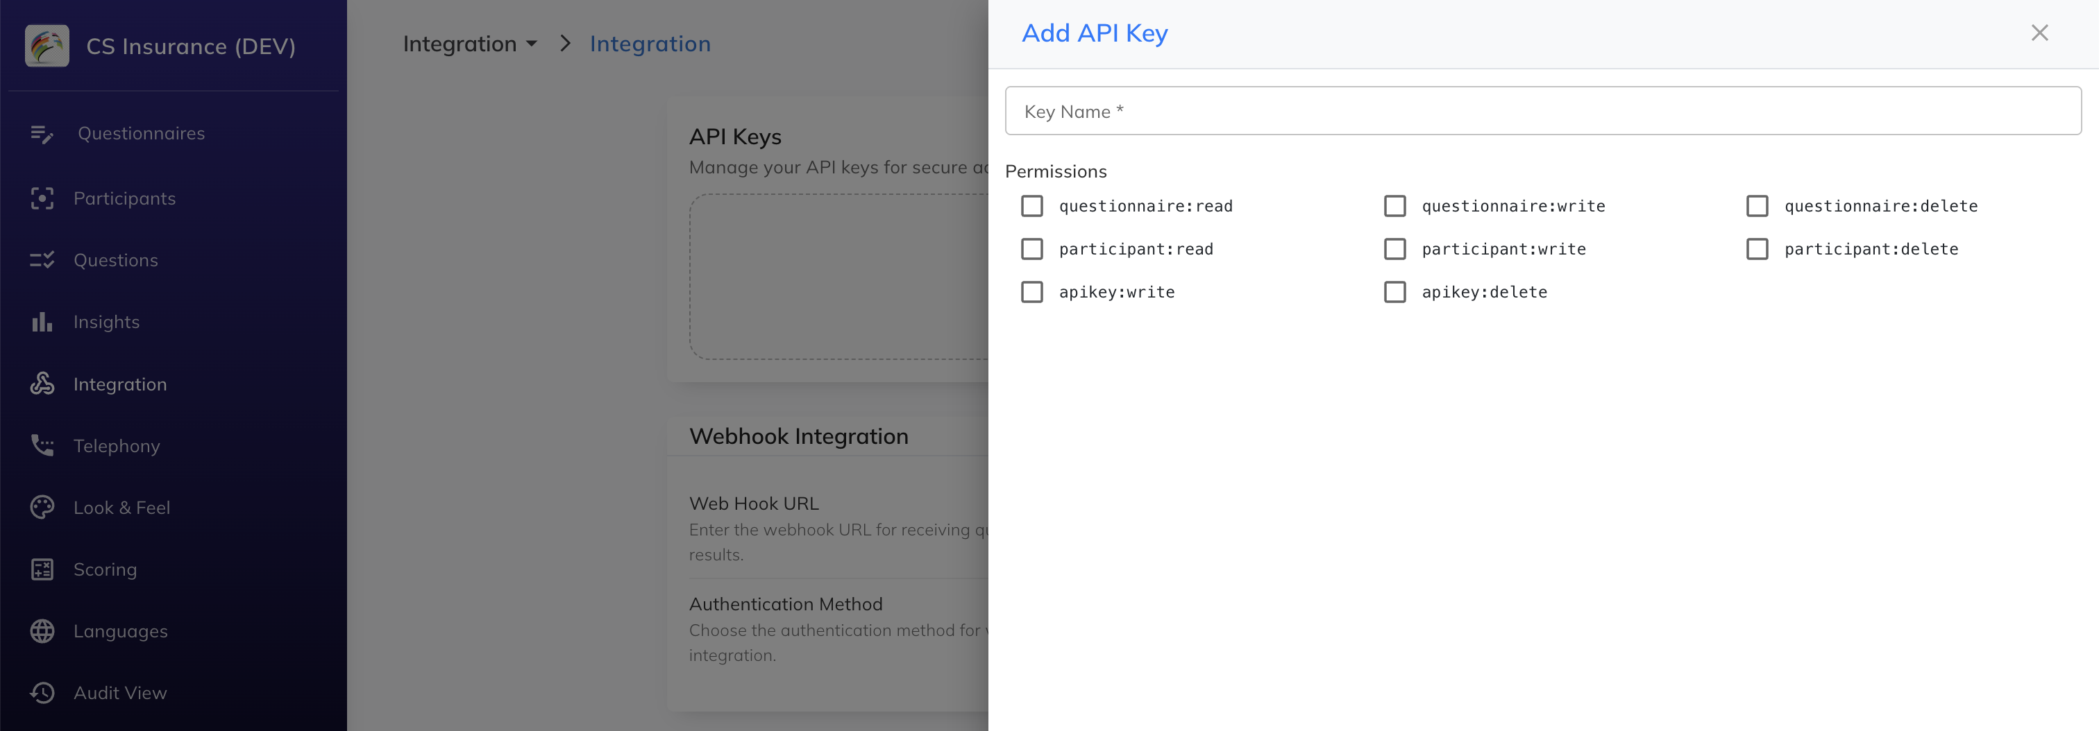Toggle the questionnaire:delete checkbox
Image resolution: width=2099 pixels, height=731 pixels.
(x=1757, y=206)
